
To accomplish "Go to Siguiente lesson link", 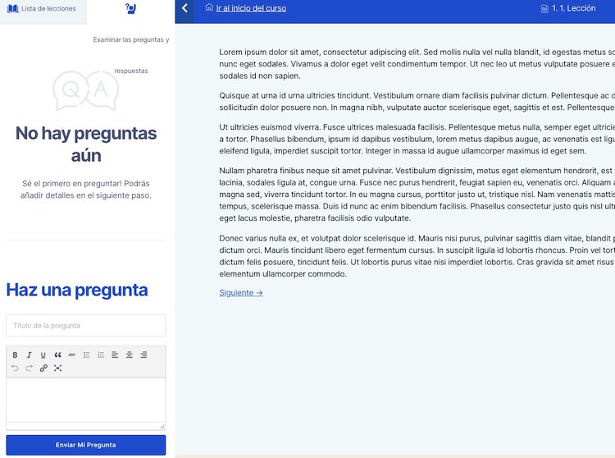I will tap(241, 292).
